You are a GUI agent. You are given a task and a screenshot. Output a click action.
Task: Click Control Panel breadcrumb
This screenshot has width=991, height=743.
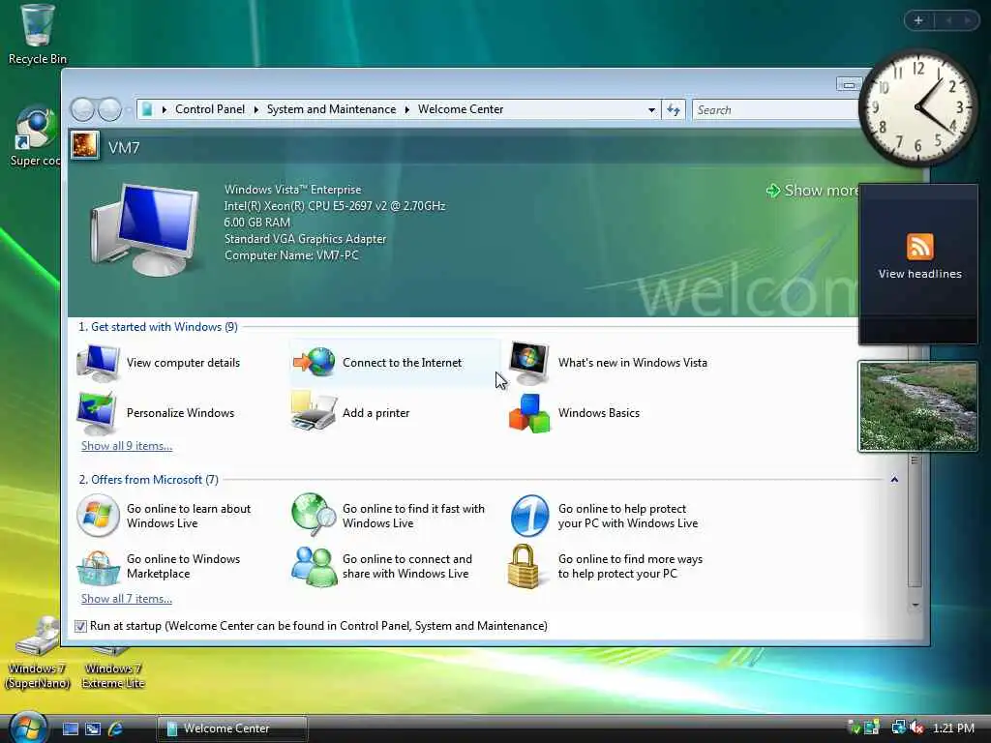[x=210, y=109]
